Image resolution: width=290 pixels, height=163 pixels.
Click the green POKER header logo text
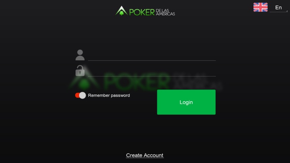click(142, 12)
